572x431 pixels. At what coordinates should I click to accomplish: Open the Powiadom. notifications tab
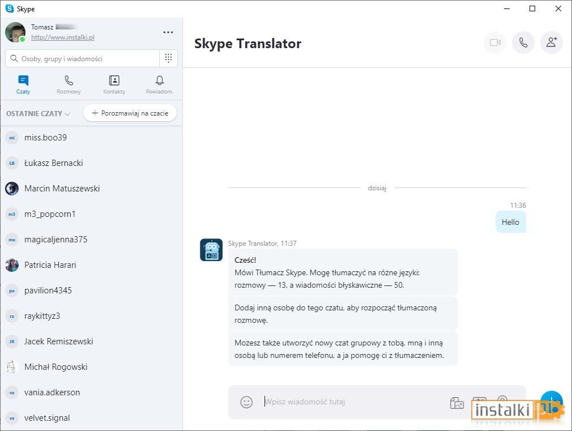[x=159, y=84]
